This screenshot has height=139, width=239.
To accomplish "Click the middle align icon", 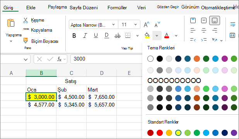I will pos(204,20).
